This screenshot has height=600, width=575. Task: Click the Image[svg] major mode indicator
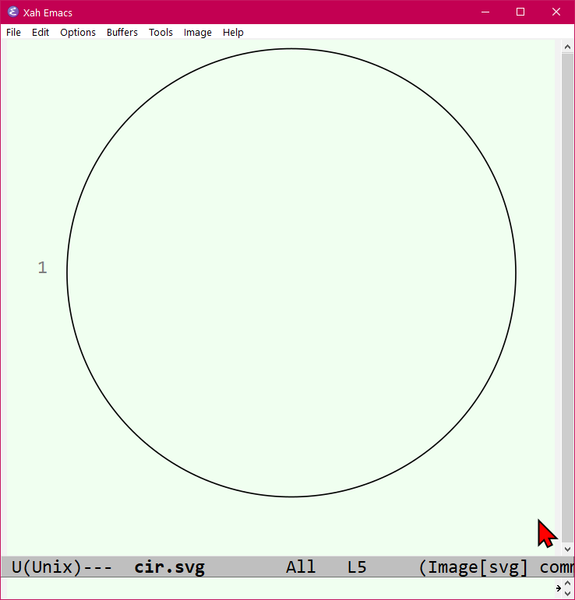tap(478, 567)
